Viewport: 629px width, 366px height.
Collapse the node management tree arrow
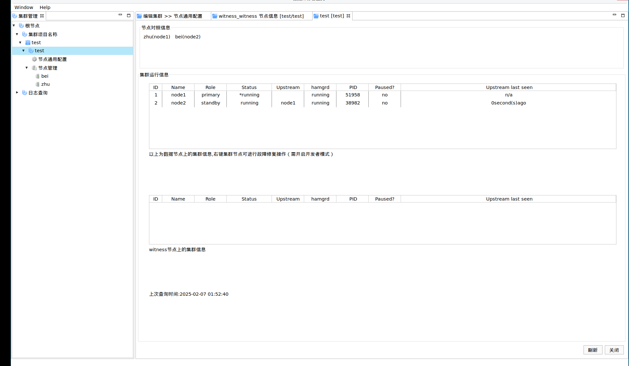pyautogui.click(x=27, y=68)
